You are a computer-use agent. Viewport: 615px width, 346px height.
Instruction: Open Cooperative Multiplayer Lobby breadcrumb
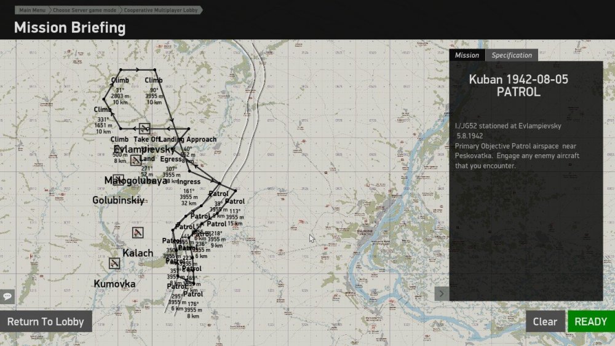pyautogui.click(x=161, y=10)
